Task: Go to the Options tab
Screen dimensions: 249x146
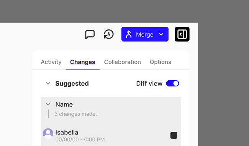Action: pos(161,62)
